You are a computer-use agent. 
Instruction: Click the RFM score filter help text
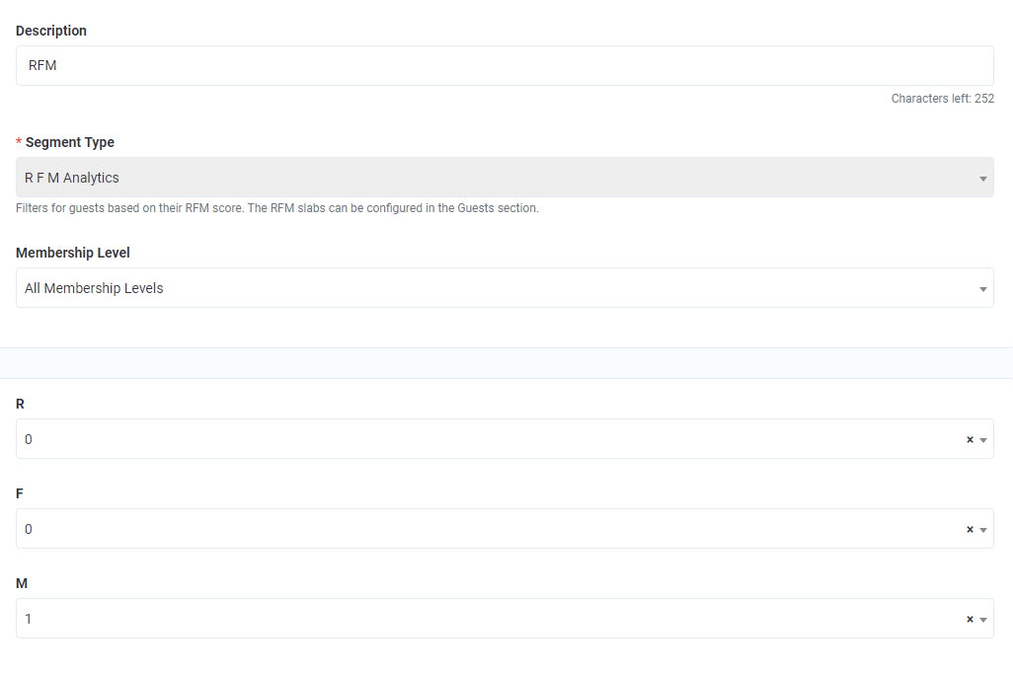[276, 208]
